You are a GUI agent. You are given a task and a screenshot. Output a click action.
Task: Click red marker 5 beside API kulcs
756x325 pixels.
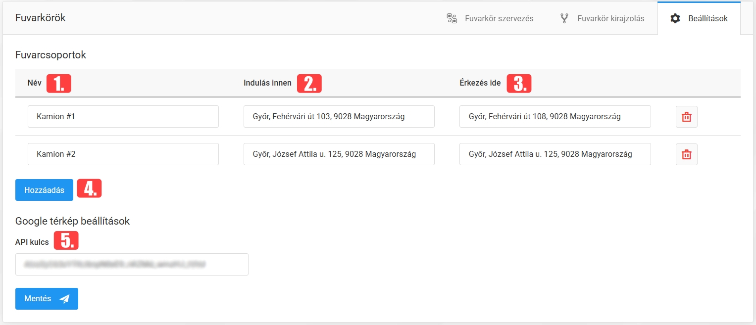pyautogui.click(x=66, y=240)
